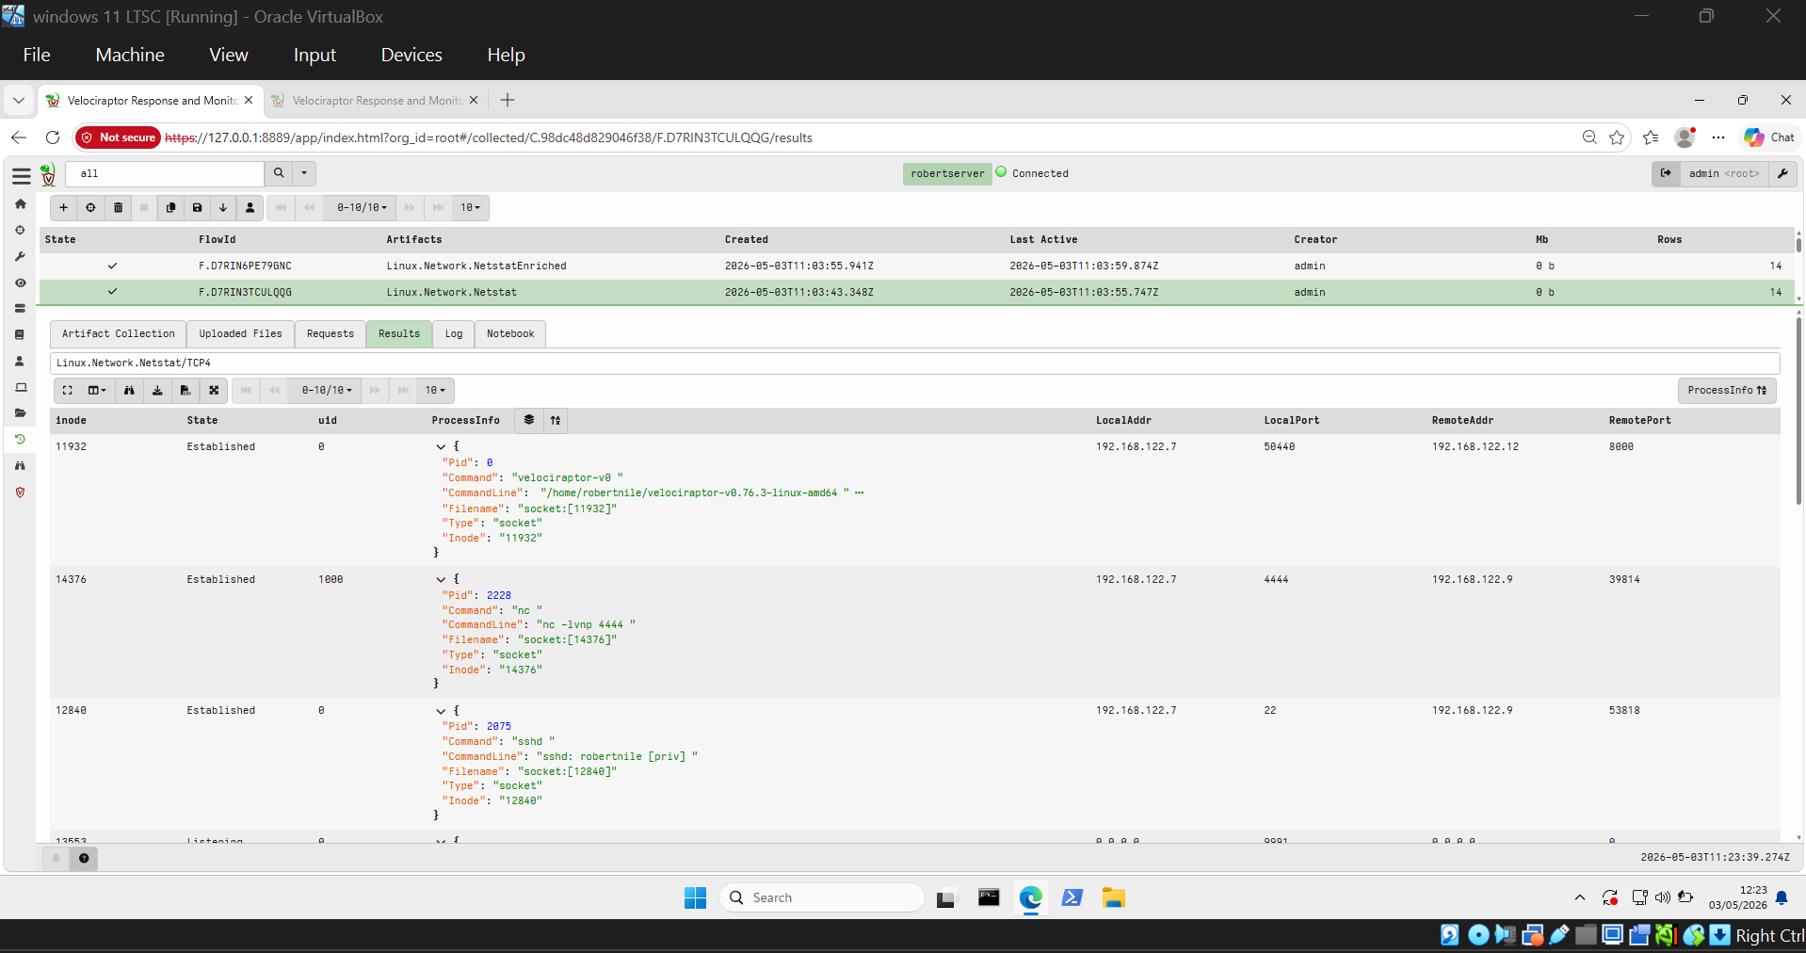The image size is (1806, 953).
Task: Toggle fullscreen on the results table
Action: coord(67,390)
